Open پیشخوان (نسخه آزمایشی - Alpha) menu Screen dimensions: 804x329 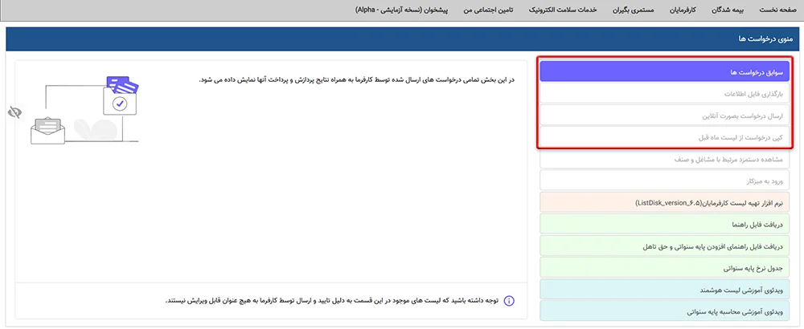(x=401, y=10)
